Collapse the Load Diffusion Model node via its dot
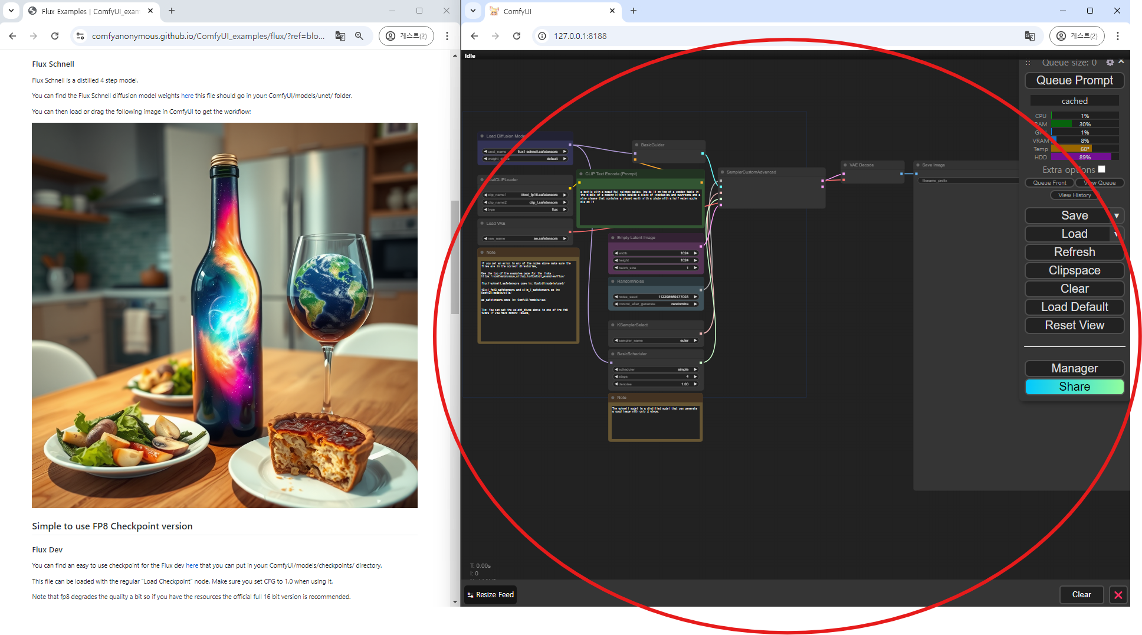 (x=482, y=136)
